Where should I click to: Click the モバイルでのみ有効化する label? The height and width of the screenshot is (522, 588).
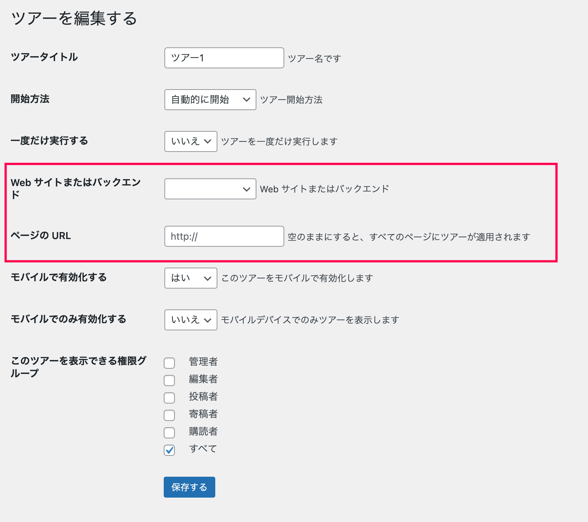click(x=68, y=319)
